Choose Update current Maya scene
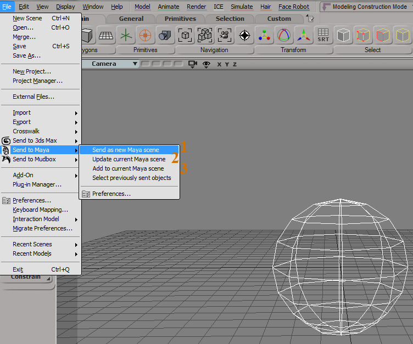The width and height of the screenshot is (413, 344). (129, 159)
